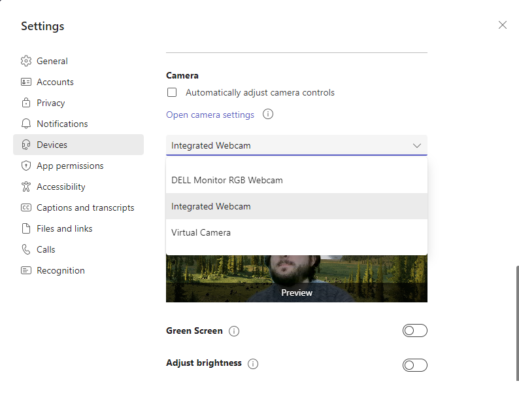Click the General gear icon
This screenshot has height=411, width=519.
pyautogui.click(x=26, y=61)
